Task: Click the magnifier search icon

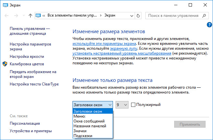Action: (x=204, y=16)
